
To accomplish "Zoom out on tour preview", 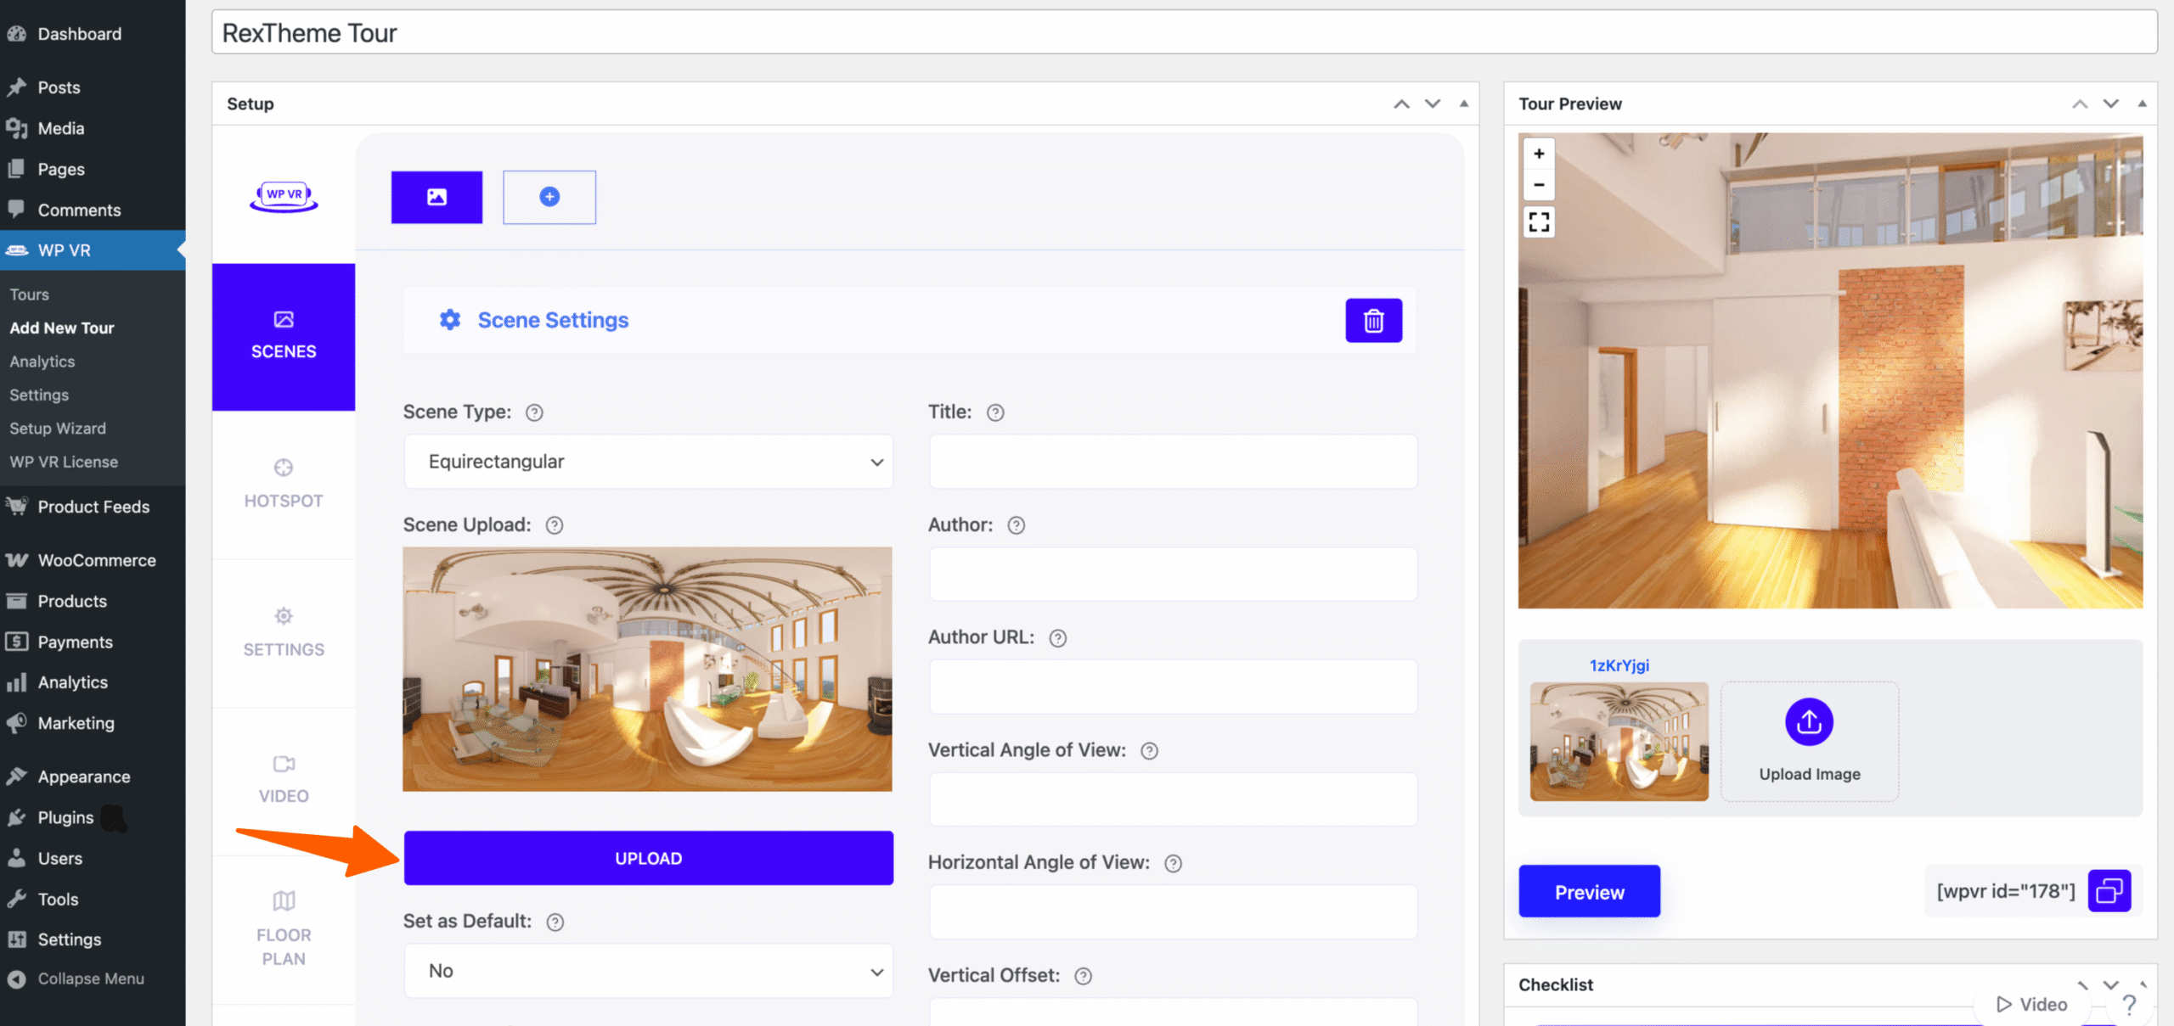I will coord(1539,185).
